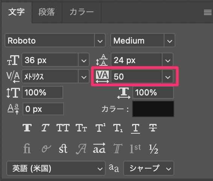
Task: Apply Subscript to text
Action: [118, 128]
